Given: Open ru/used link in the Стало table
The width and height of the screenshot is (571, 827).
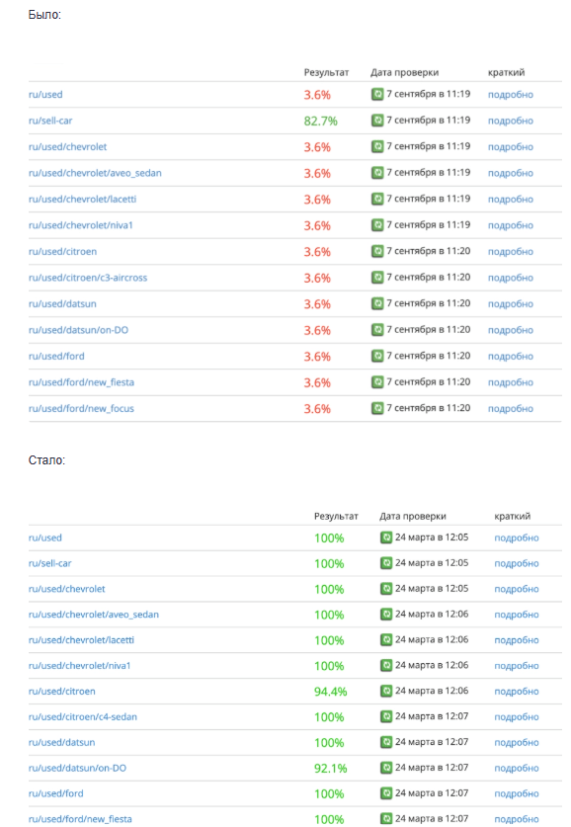Looking at the screenshot, I should [44, 538].
